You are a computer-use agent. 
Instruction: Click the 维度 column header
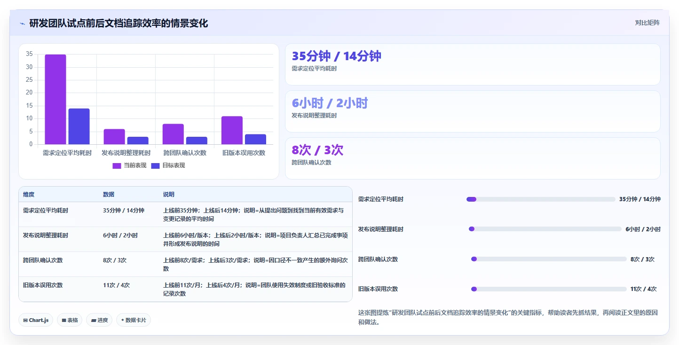click(x=29, y=195)
